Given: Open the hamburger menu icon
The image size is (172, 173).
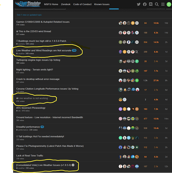Looking at the screenshot, I should click(163, 4).
